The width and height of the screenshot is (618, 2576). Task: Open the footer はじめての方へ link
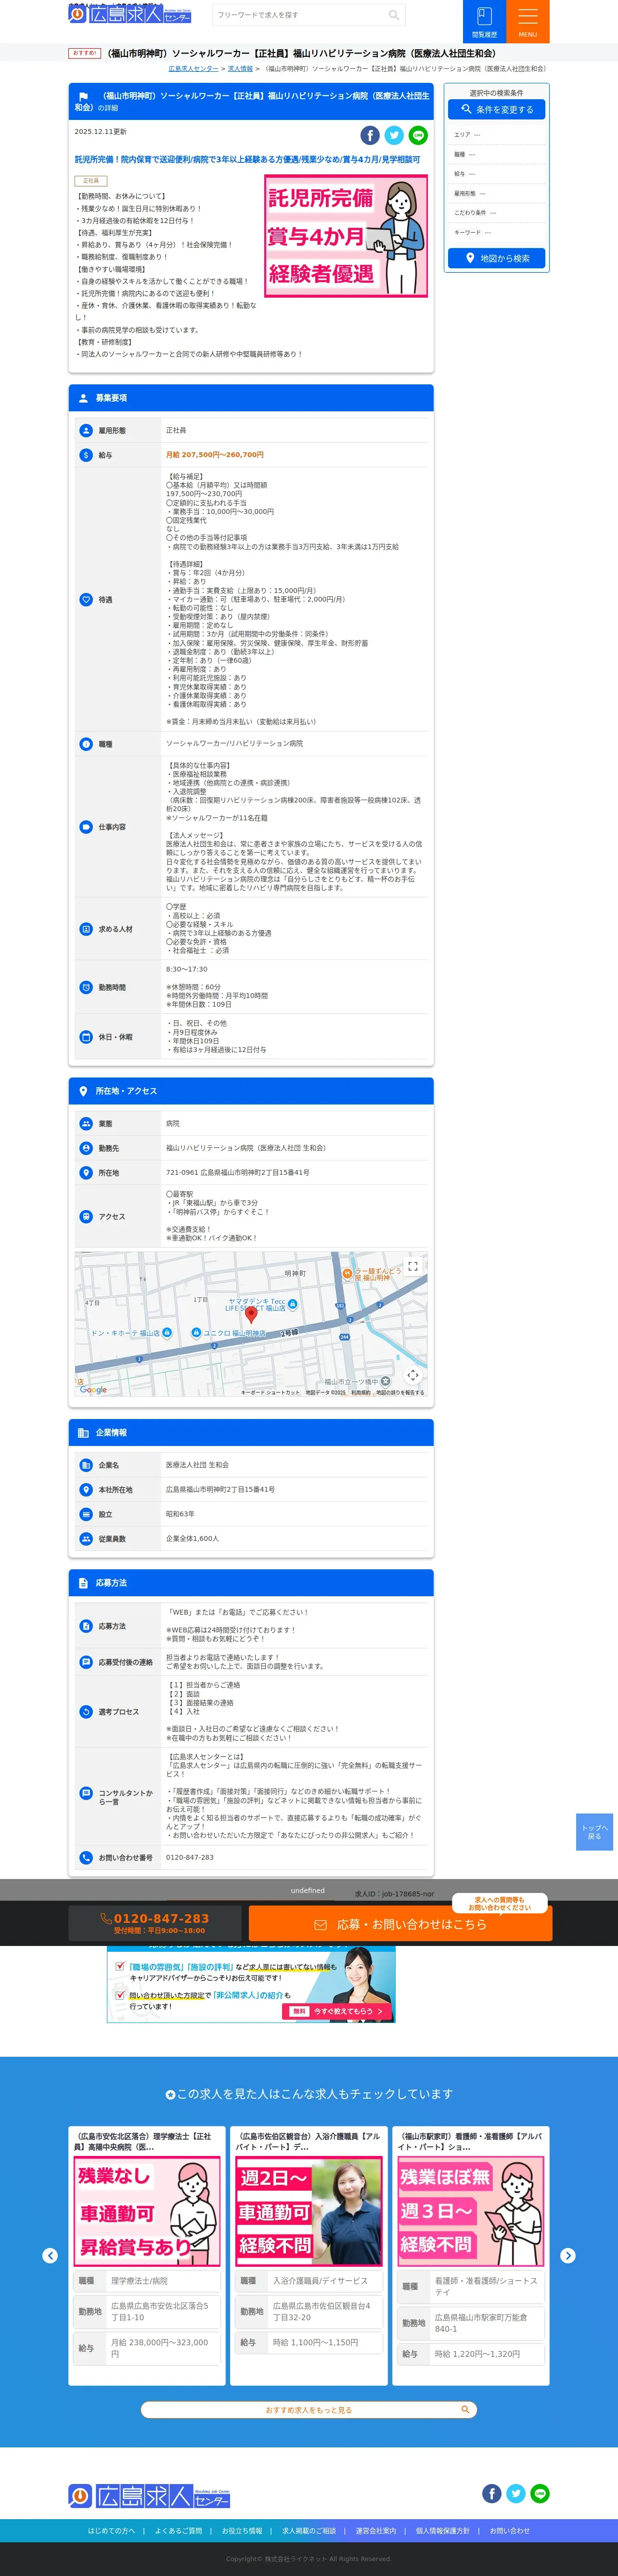(111, 2531)
